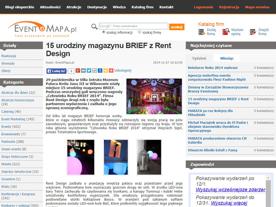Open the Aktualności menu item

50,7
